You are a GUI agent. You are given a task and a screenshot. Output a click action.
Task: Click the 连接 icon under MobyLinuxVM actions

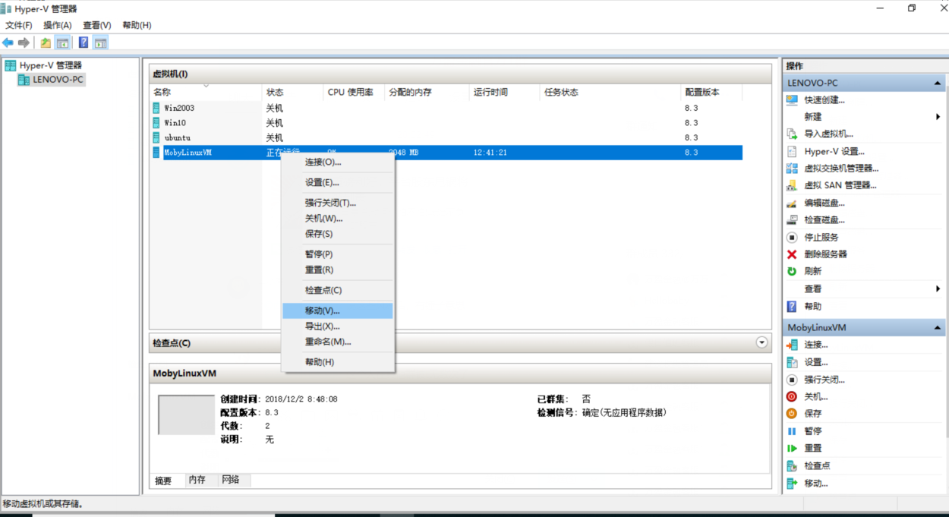pos(792,345)
